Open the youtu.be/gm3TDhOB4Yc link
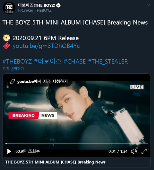 tap(46, 46)
